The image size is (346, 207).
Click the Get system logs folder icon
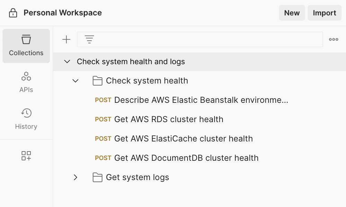click(97, 177)
